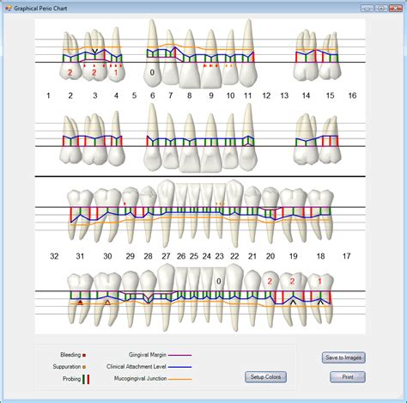This screenshot has width=407, height=403.
Task: Click tooth number 6 label
Action: coord(153,95)
